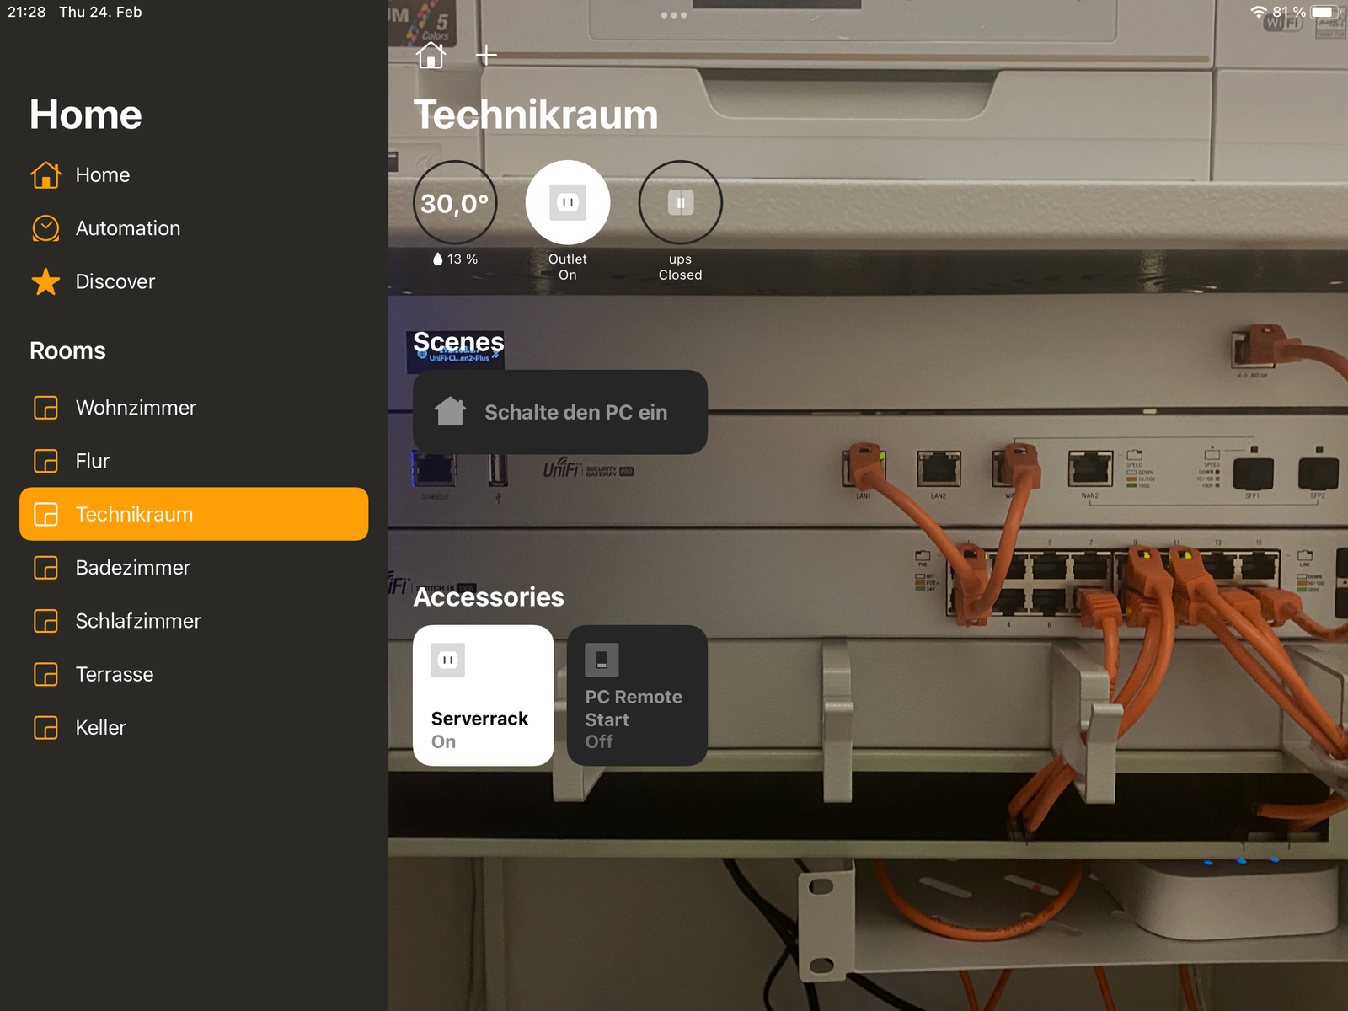Viewport: 1348px width, 1011px height.
Task: Open the three-dot menu at top
Action: point(673,15)
